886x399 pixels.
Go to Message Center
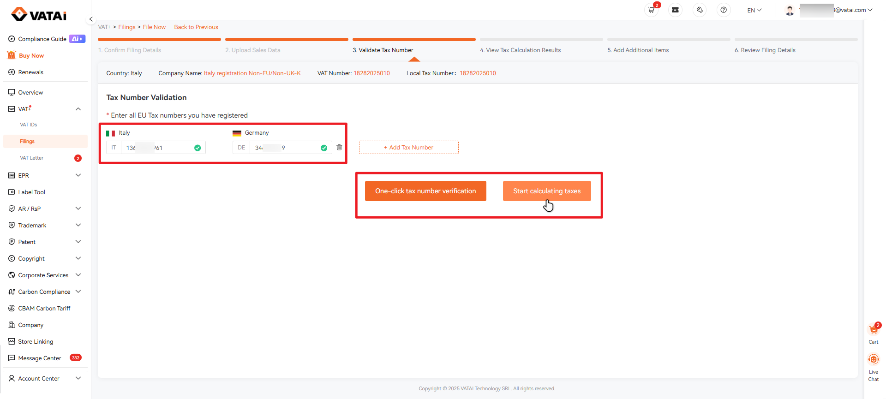(40, 358)
